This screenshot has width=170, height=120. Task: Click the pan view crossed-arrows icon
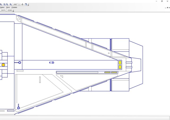pos(22,4)
